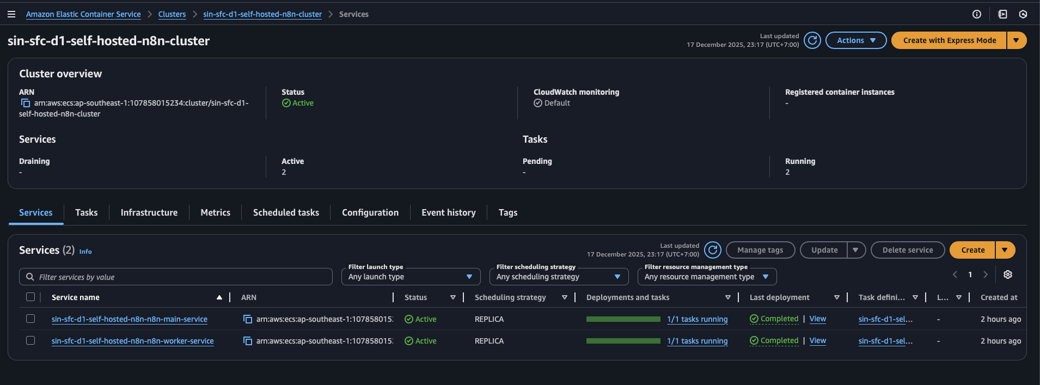Image resolution: width=1040 pixels, height=385 pixels.
Task: Open Filter scheduling strategy dropdown
Action: point(559,277)
